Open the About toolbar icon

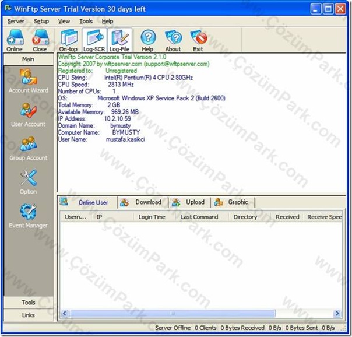point(173,41)
